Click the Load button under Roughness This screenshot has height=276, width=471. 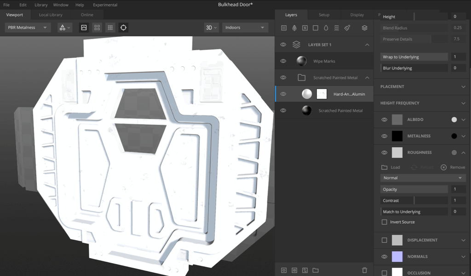(x=391, y=167)
